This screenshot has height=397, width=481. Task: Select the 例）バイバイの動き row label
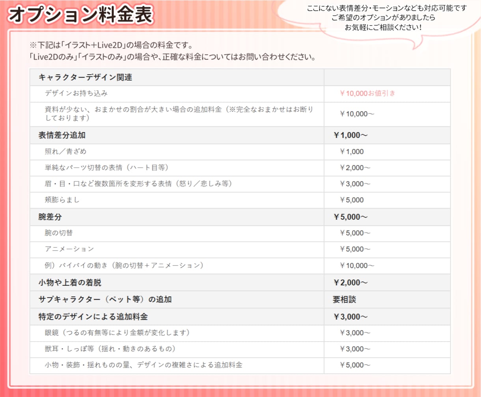124,265
